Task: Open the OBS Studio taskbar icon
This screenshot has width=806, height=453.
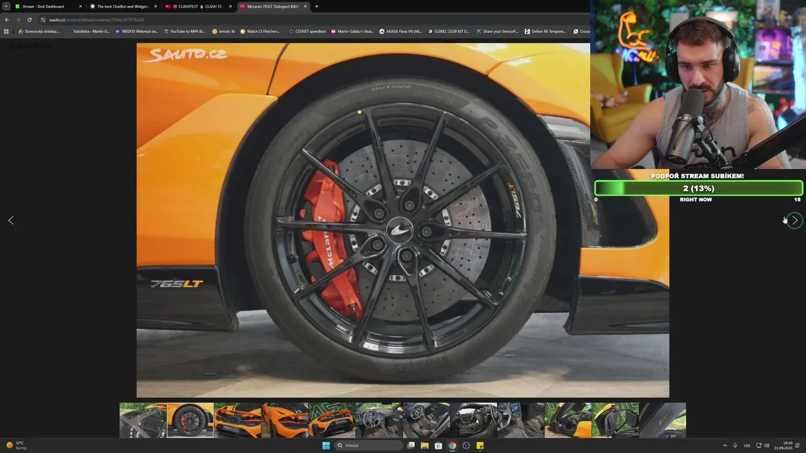Action: pos(466,445)
